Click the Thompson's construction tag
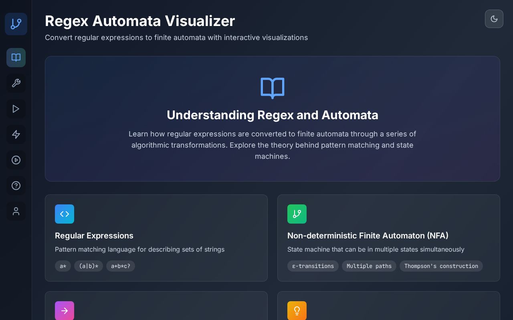Viewport: 513px width, 320px height. (441, 266)
